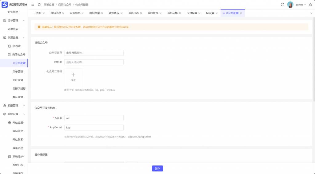The height and width of the screenshot is (174, 315).
Task: Click the admin user avatar
Action: 290,5
